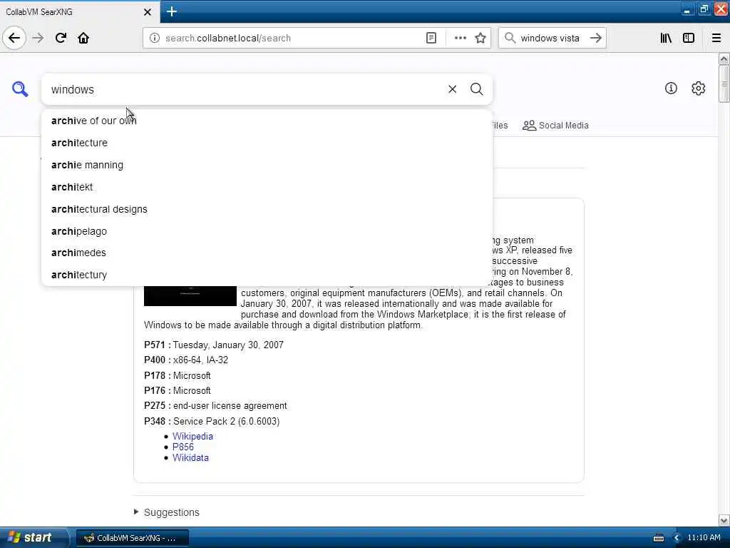Open a new tab with the plus button

point(171,11)
